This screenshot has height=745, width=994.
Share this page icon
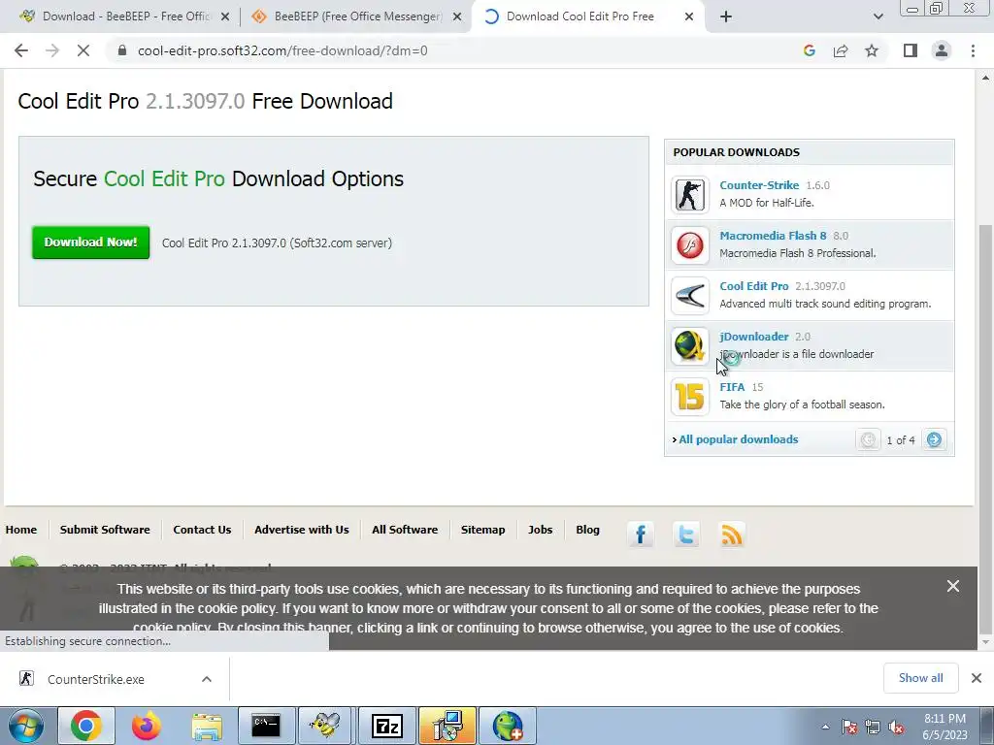coord(841,50)
